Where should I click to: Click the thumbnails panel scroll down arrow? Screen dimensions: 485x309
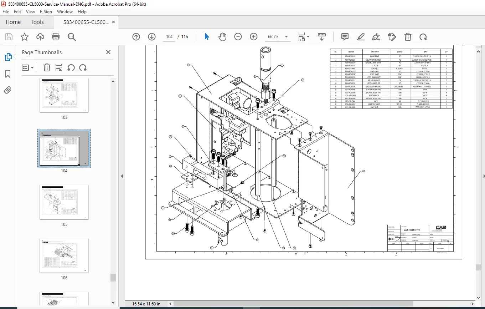tap(113, 303)
